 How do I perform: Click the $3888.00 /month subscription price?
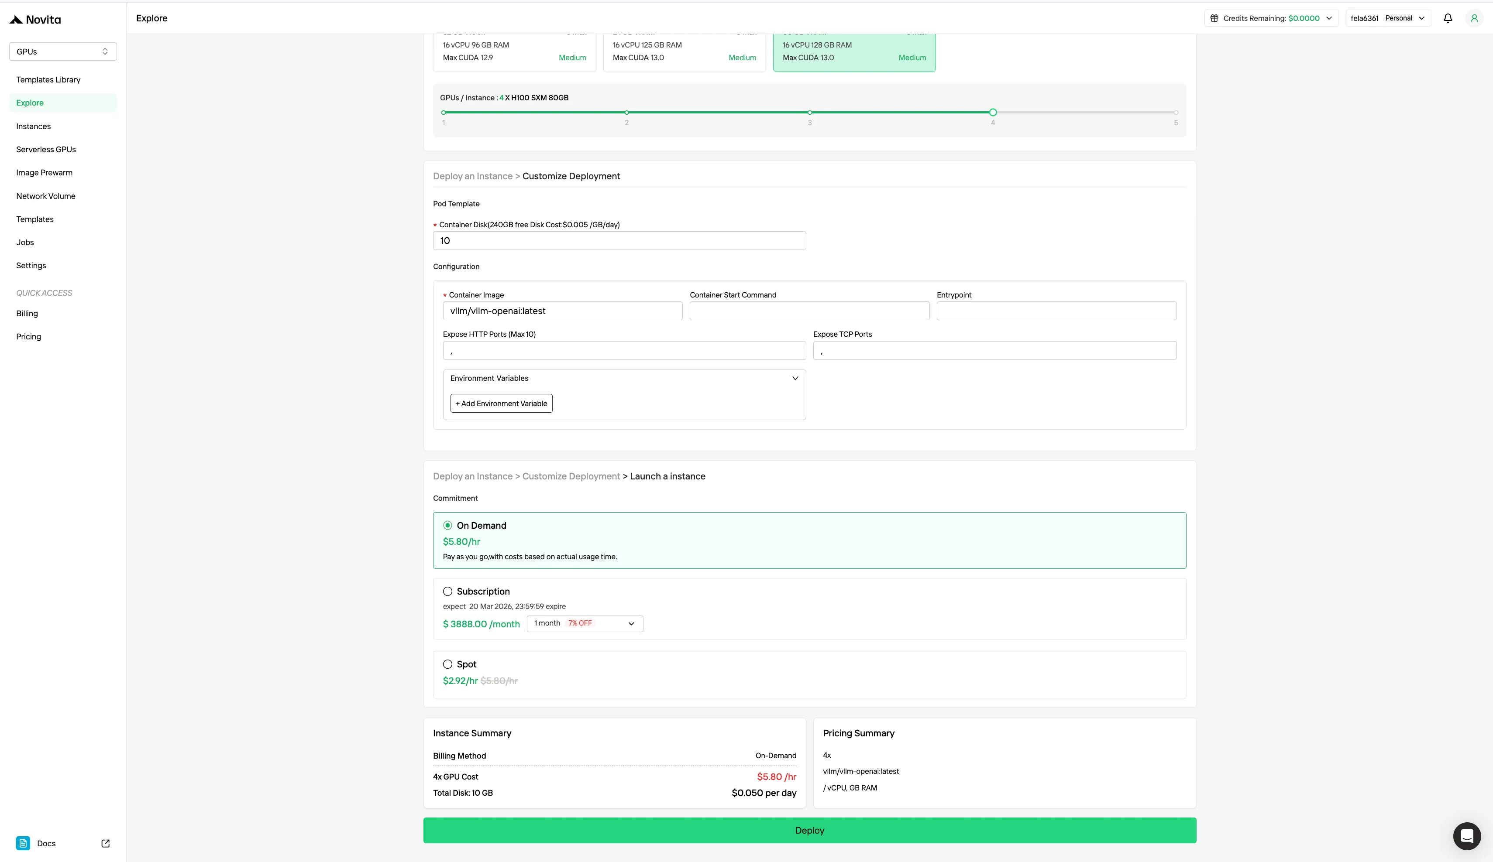tap(481, 624)
